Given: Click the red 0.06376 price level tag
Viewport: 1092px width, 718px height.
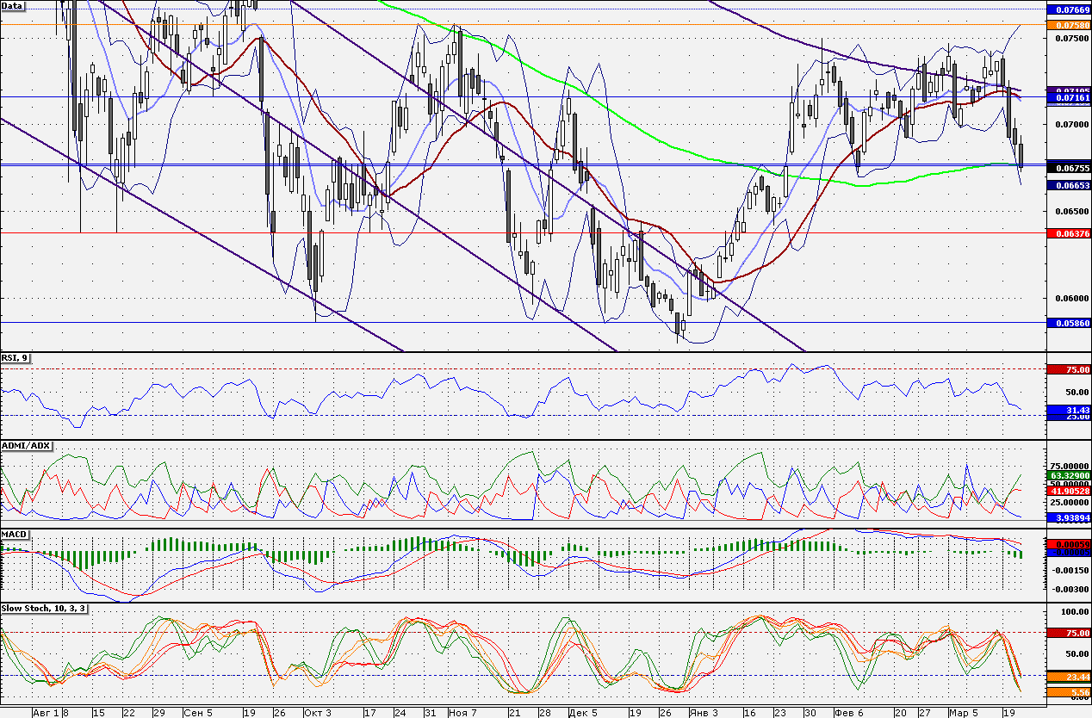Looking at the screenshot, I should tap(1068, 233).
